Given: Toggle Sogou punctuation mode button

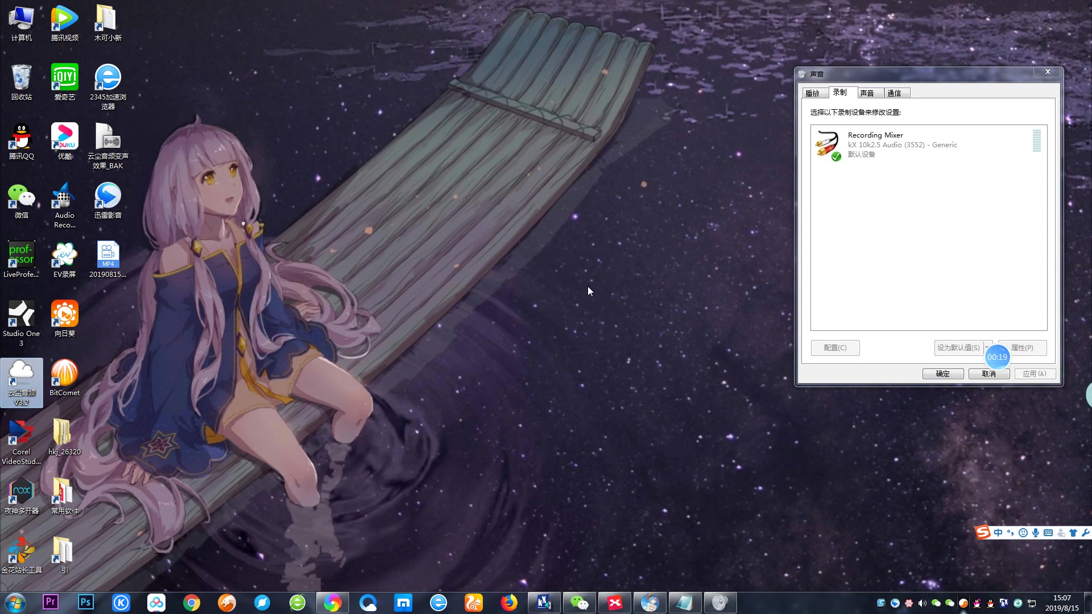Looking at the screenshot, I should [1010, 533].
